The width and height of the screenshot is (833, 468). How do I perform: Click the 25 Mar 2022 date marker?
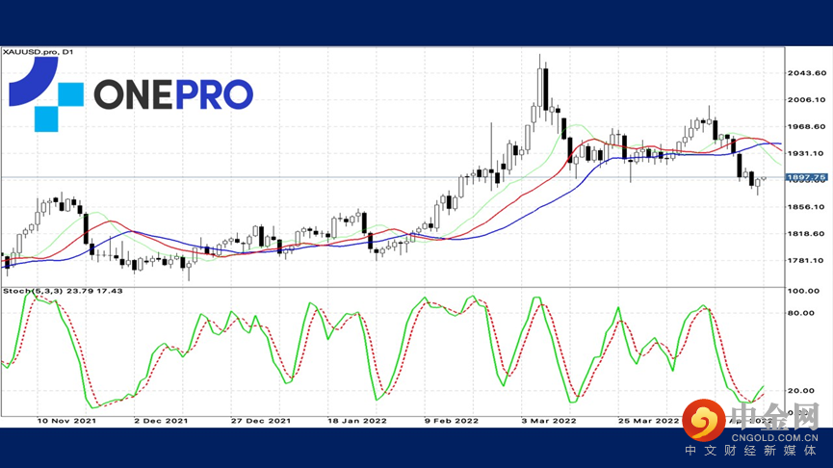click(x=649, y=421)
